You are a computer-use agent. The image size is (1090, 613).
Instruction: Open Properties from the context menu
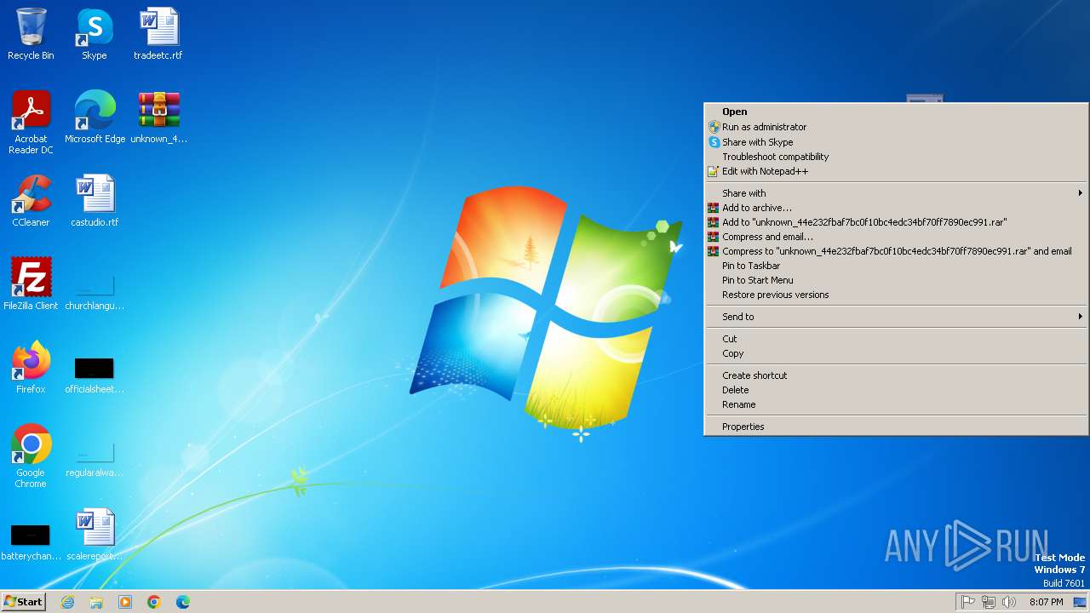tap(896, 427)
